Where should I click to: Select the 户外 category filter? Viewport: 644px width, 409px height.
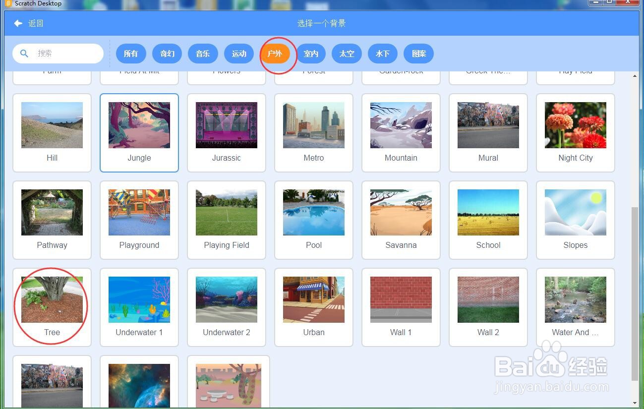275,54
